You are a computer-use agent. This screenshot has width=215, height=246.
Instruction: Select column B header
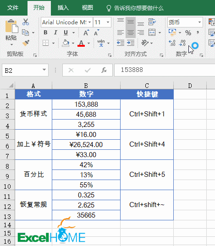(x=86, y=86)
